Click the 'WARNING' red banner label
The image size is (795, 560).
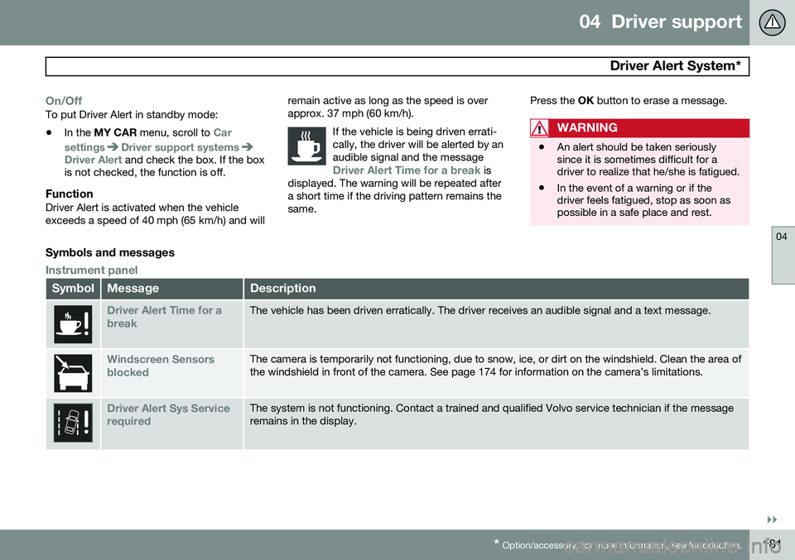coord(587,127)
